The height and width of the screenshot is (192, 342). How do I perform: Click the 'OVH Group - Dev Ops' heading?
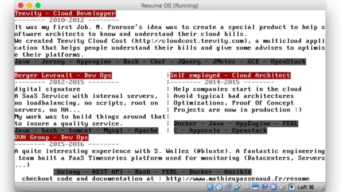[51, 138]
